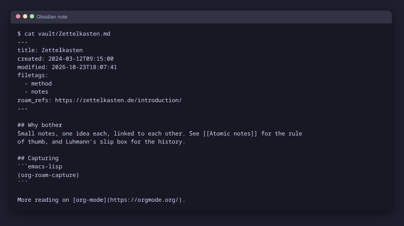Click the '## Why bother' heading

(40, 125)
